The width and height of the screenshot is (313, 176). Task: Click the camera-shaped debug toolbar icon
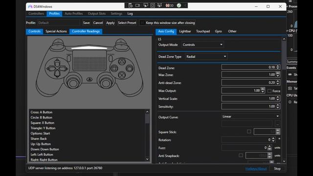coord(137,5)
